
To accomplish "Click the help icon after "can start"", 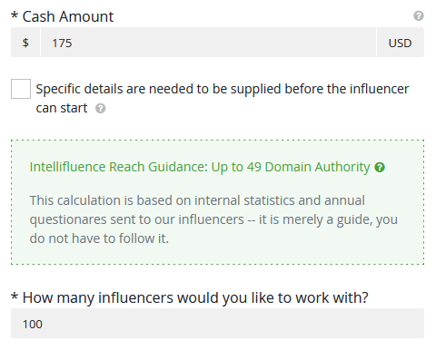I will [x=100, y=108].
